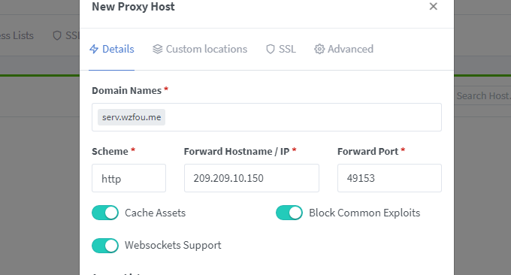The image size is (511, 275).
Task: Open the Scheme dropdown showing http
Action: [129, 178]
